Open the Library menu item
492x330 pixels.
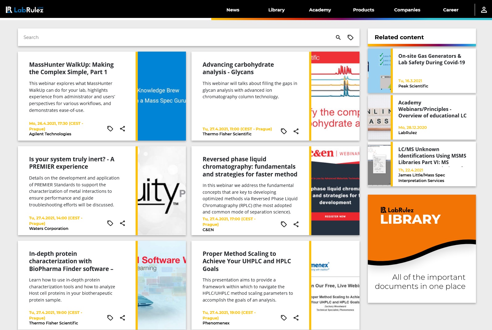pyautogui.click(x=276, y=10)
